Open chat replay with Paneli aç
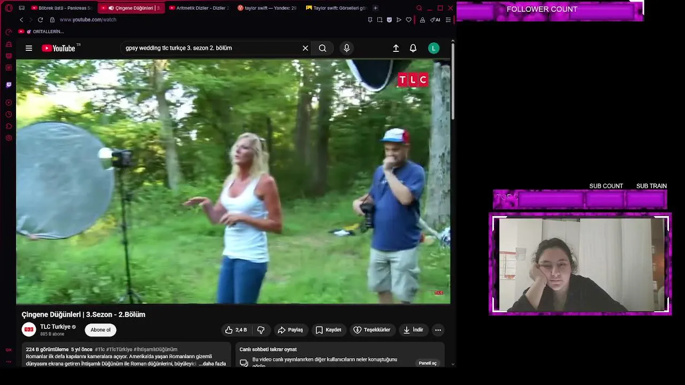 428,363
